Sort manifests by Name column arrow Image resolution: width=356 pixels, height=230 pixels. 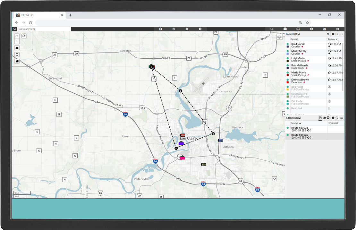click(x=300, y=123)
